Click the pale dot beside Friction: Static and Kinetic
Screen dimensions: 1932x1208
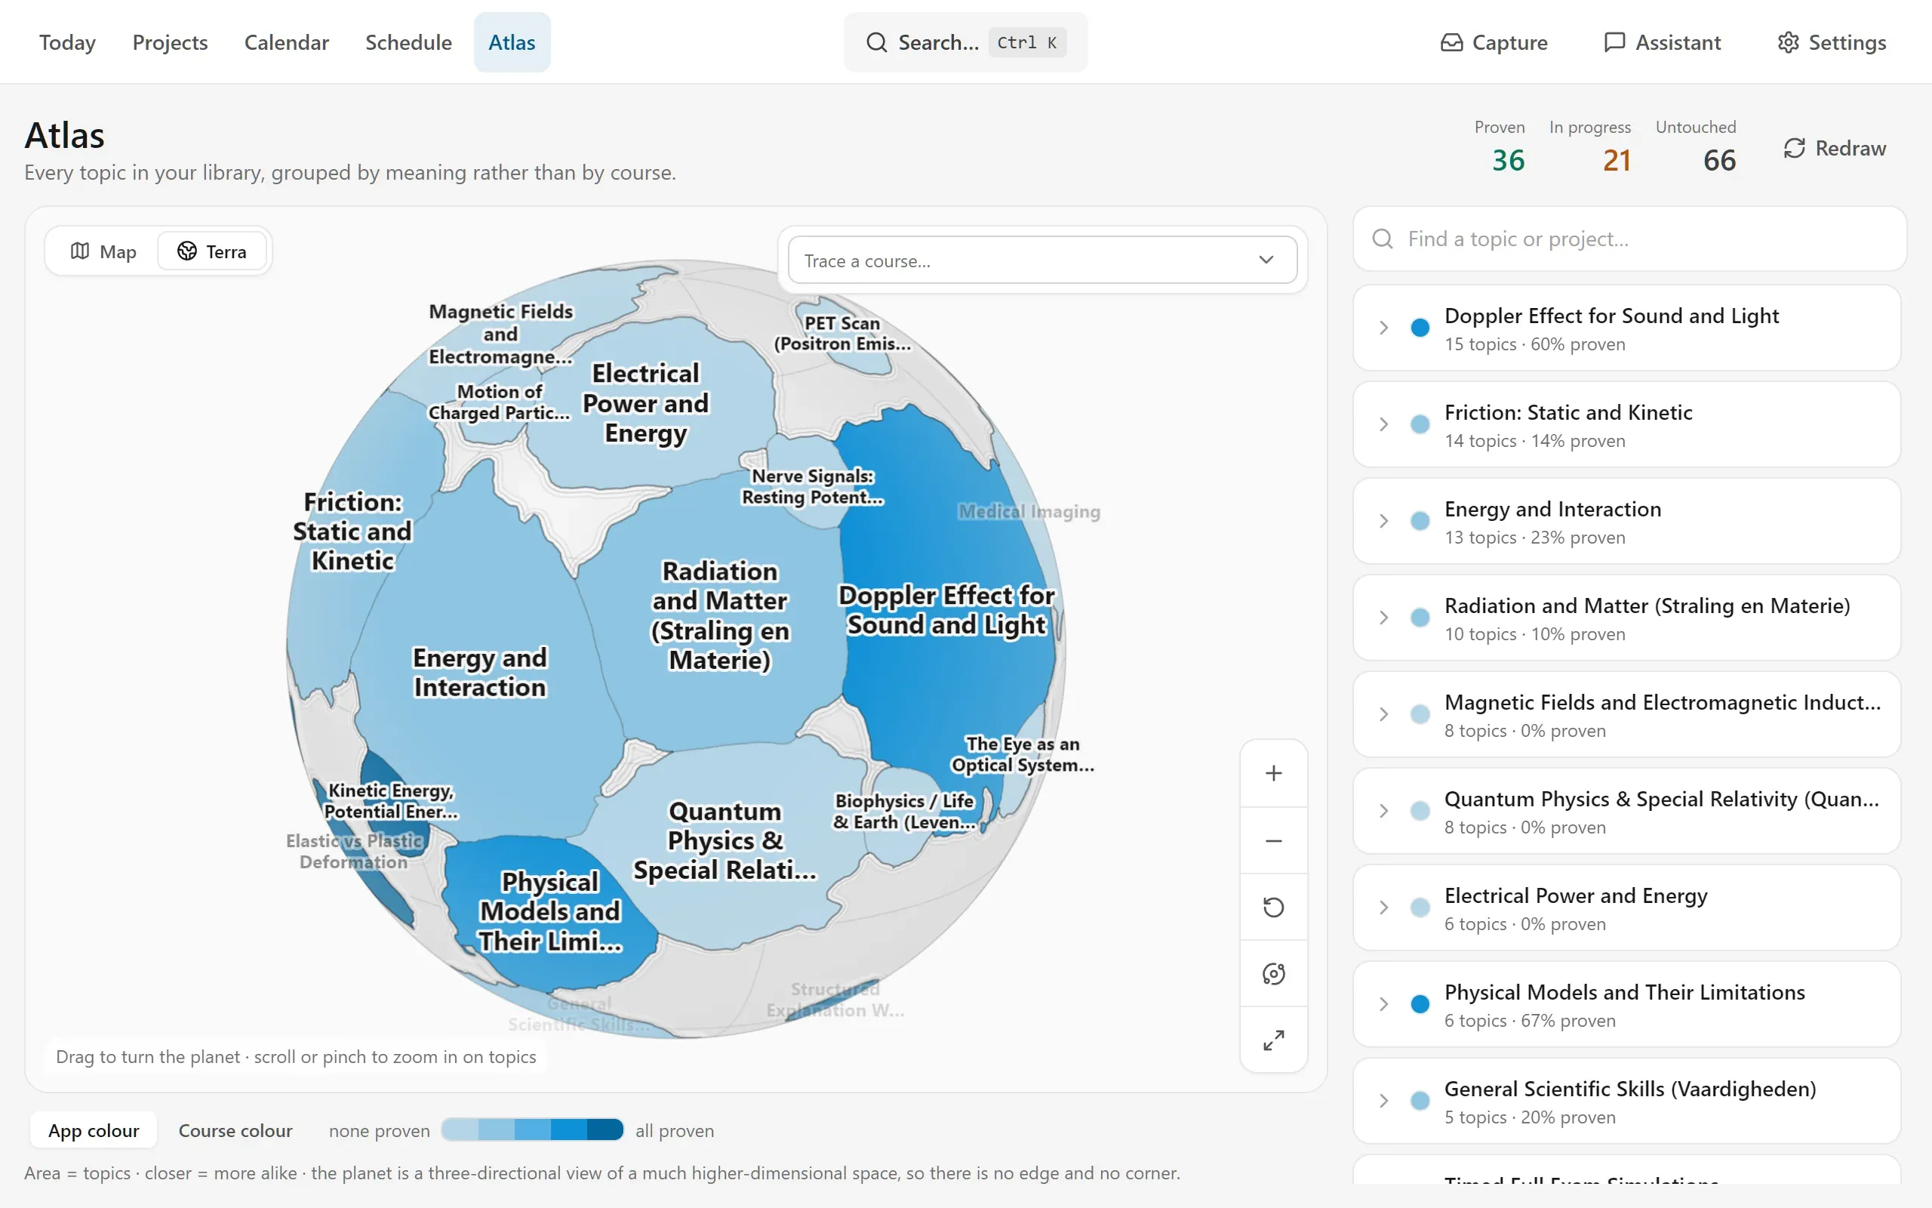[1420, 424]
